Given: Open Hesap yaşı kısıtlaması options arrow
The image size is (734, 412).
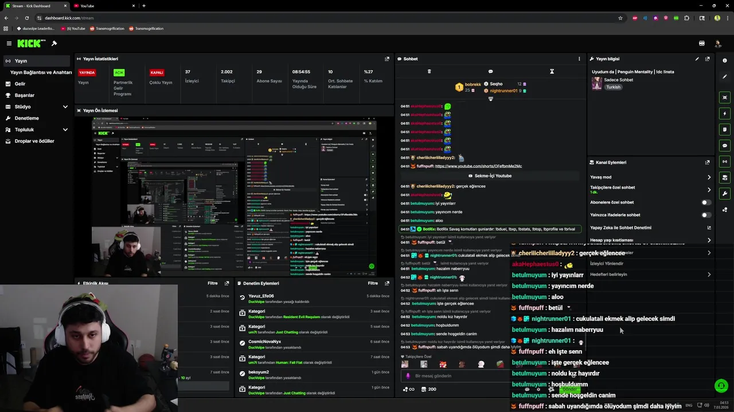Looking at the screenshot, I should pyautogui.click(x=709, y=240).
